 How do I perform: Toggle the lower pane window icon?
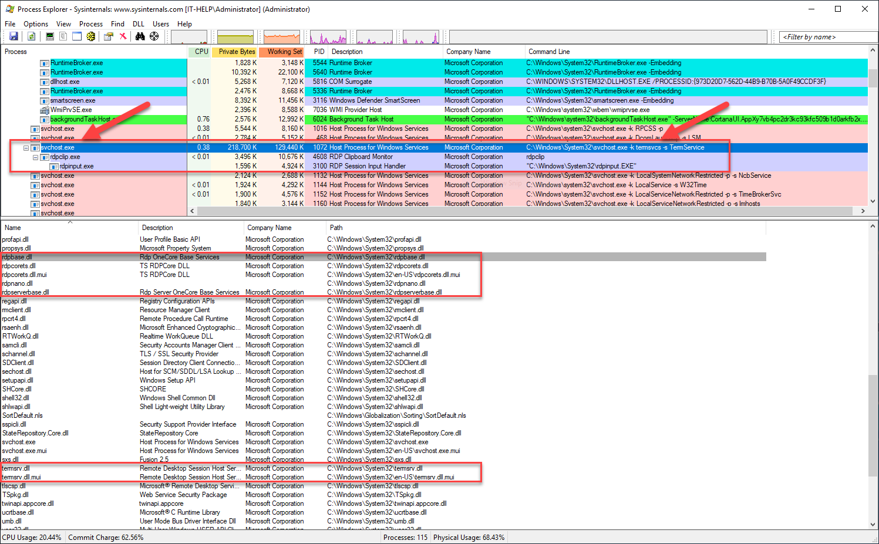tap(77, 36)
